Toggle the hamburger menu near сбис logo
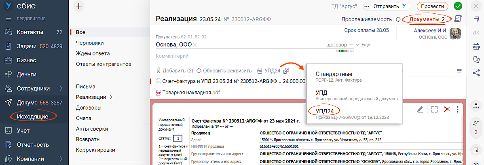This screenshot has height=165, width=484. [x=8, y=19]
